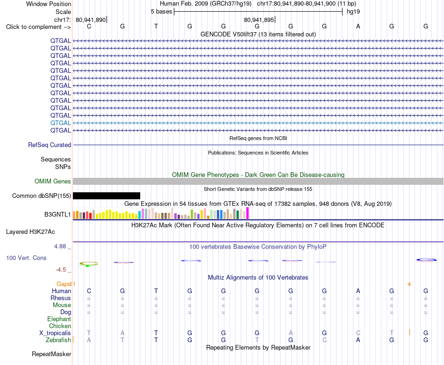Click base T in the complement sequence row
This screenshot has height=365, width=444.
[156, 26]
